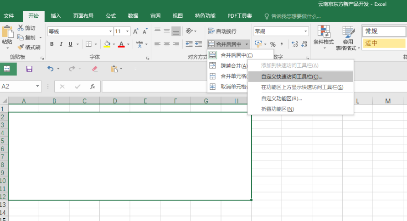Decrease font size with small A
This screenshot has width=407, height=221.
point(145,31)
